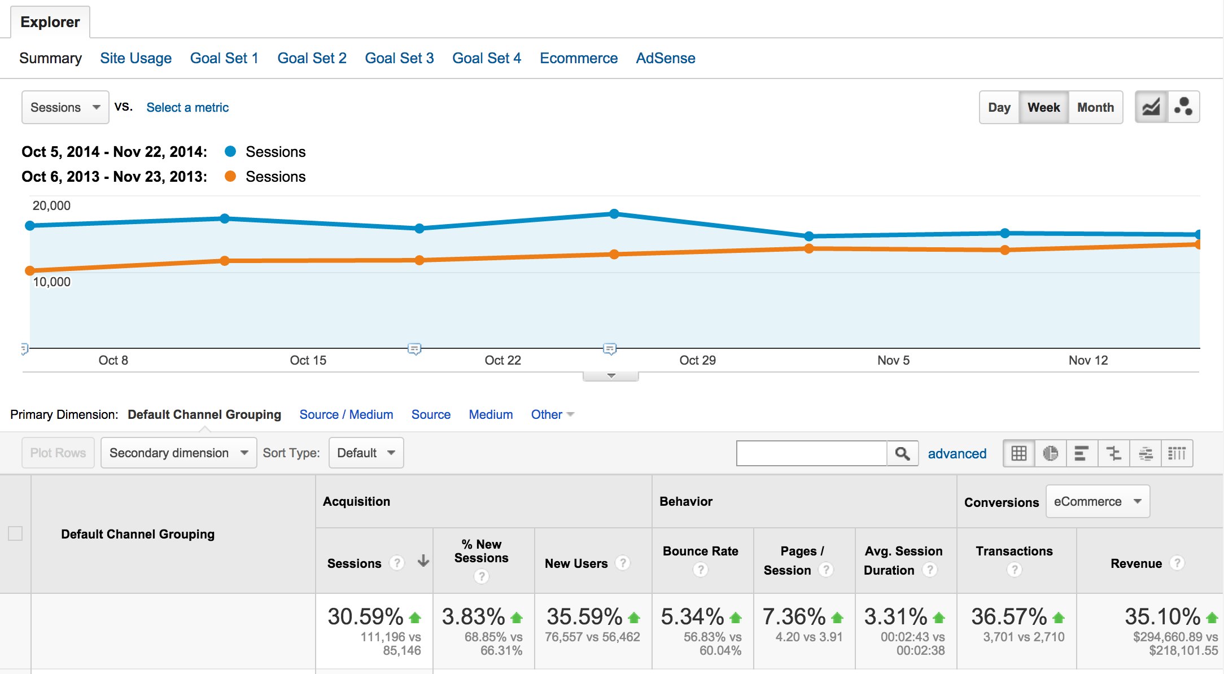Image resolution: width=1224 pixels, height=674 pixels.
Task: Switch to the Site Usage tab
Action: (135, 58)
